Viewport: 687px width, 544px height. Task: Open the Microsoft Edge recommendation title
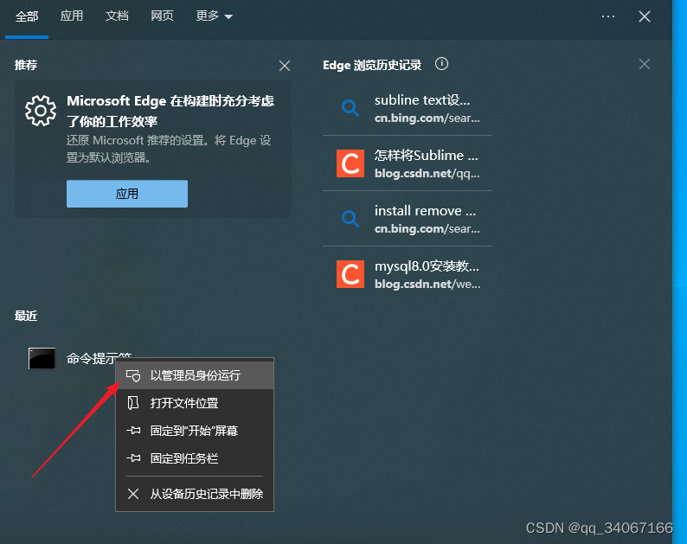pyautogui.click(x=170, y=111)
